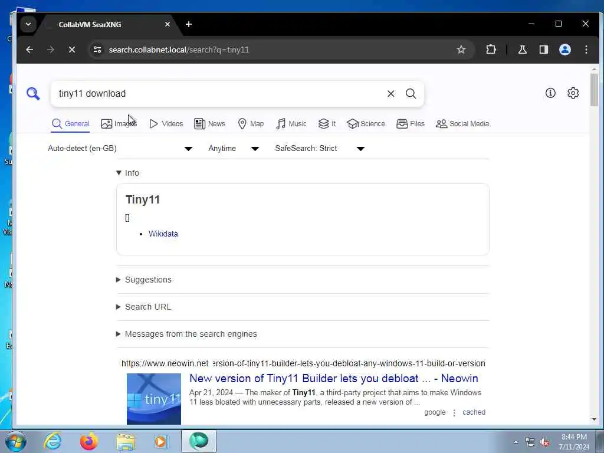Screen dimensions: 604x453
Task: Open Windows Explorer from taskbar
Action: tap(126, 442)
